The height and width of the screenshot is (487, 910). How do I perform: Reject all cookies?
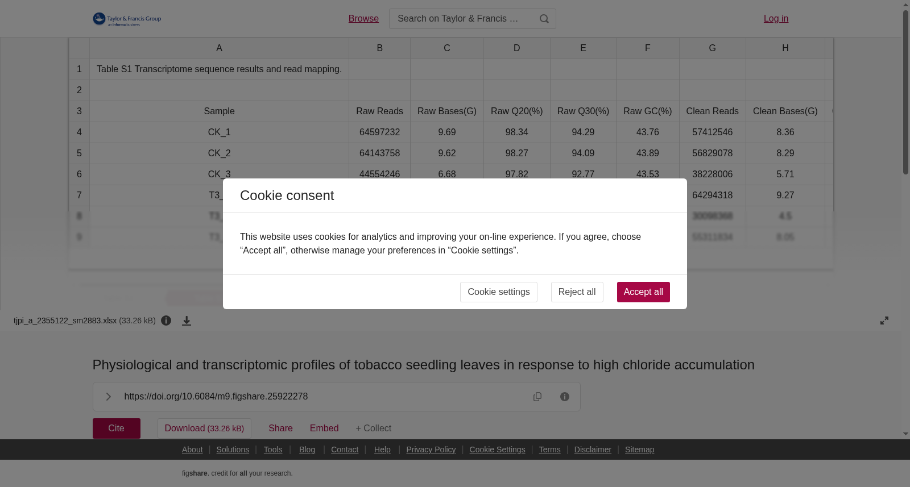point(577,292)
